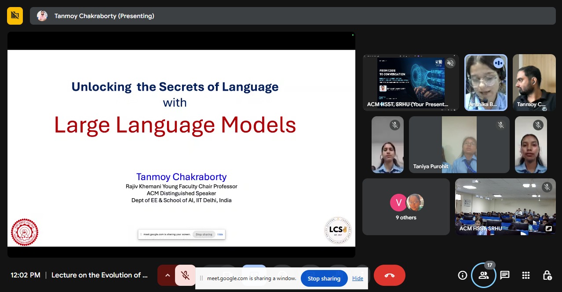
Task: Open the chat with everyone panel
Action: pos(505,275)
